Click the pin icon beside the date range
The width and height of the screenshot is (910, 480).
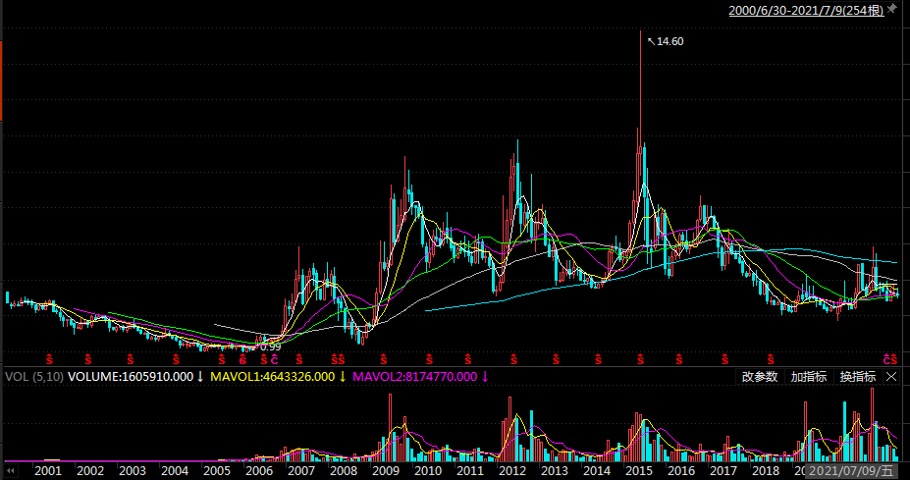click(x=892, y=9)
